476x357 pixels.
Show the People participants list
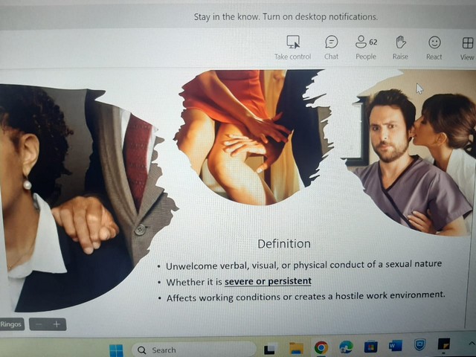[x=365, y=42]
